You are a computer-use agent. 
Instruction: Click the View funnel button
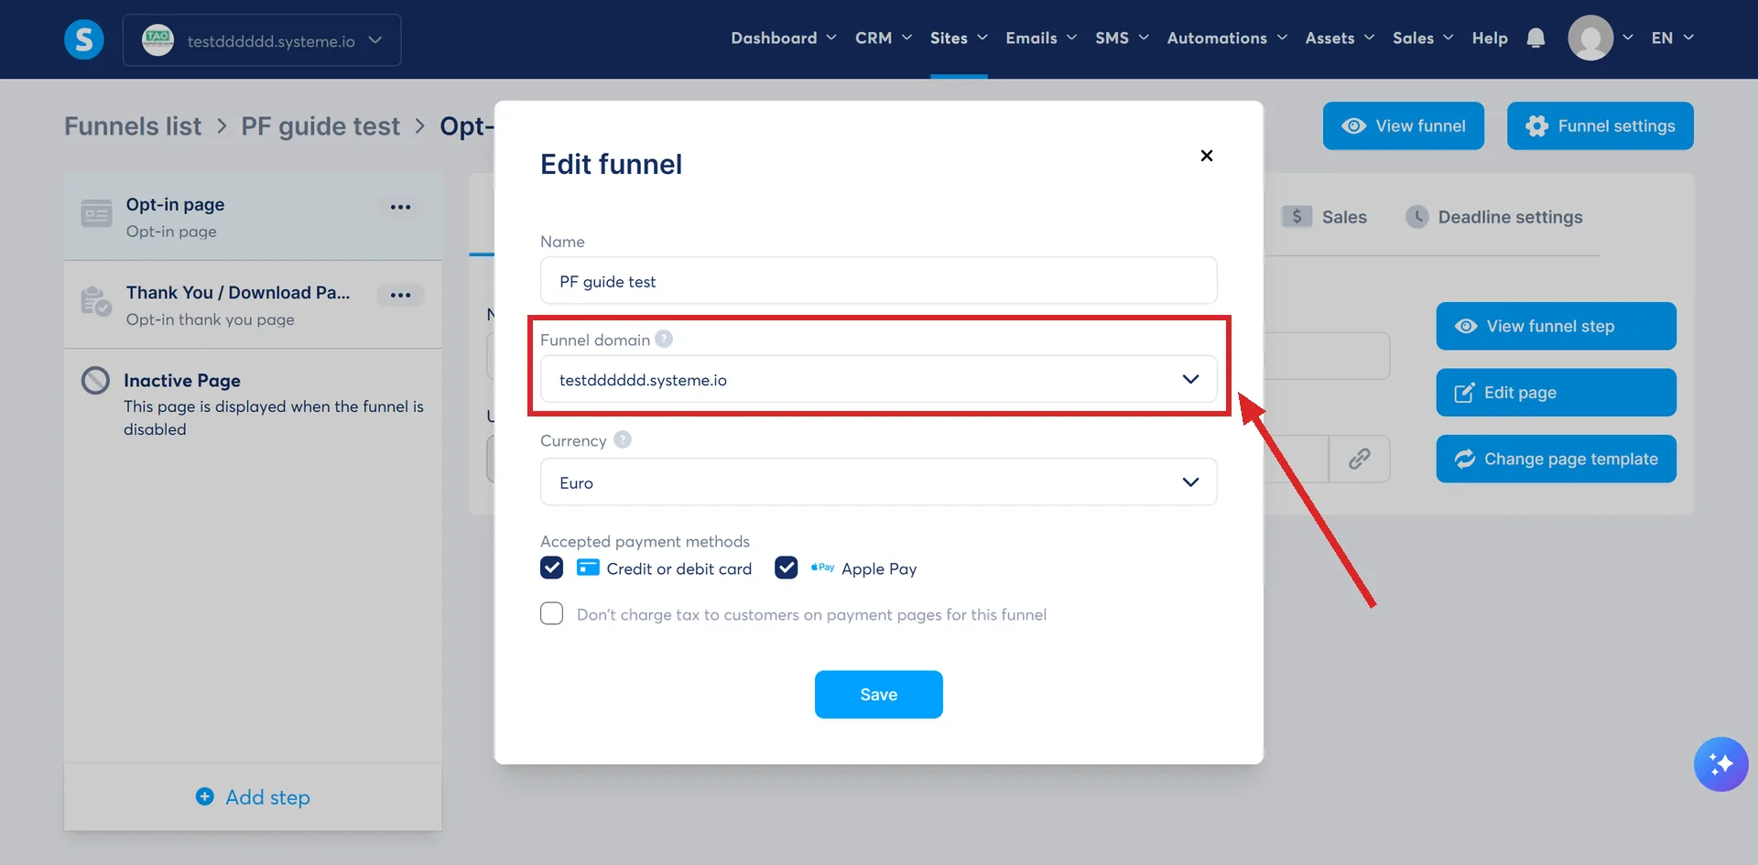pos(1403,125)
